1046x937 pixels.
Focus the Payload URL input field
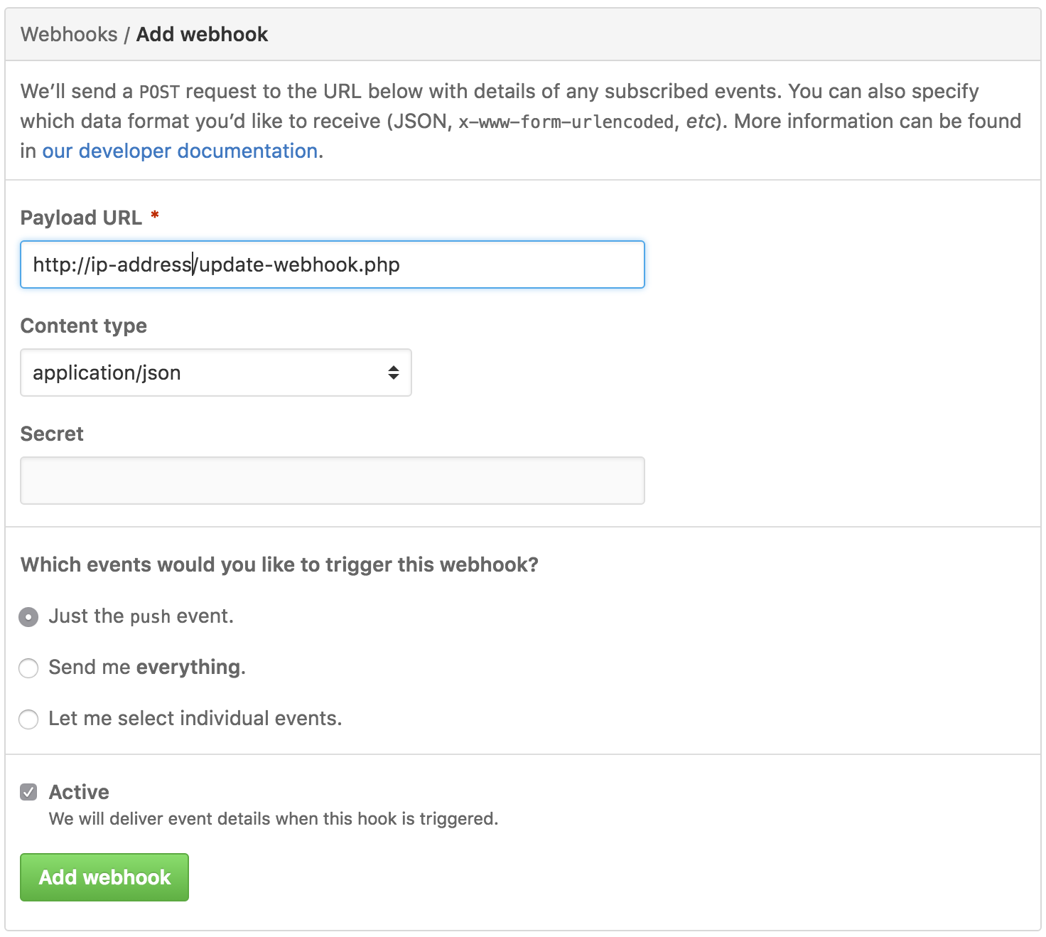click(x=332, y=264)
